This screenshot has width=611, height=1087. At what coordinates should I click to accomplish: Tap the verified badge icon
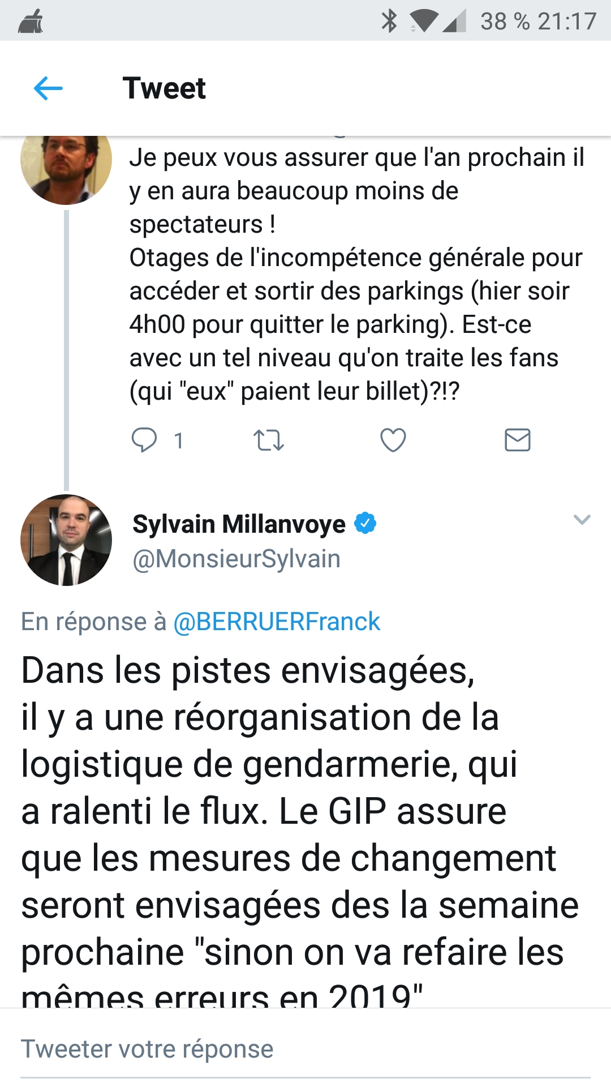[x=365, y=523]
